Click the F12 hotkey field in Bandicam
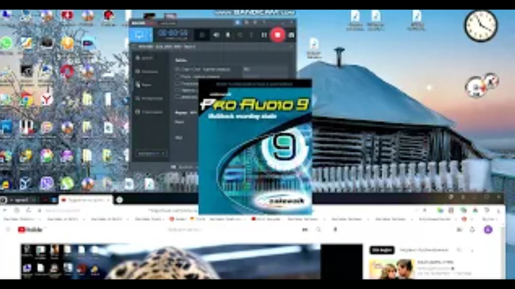This screenshot has height=289, width=515. (265, 69)
